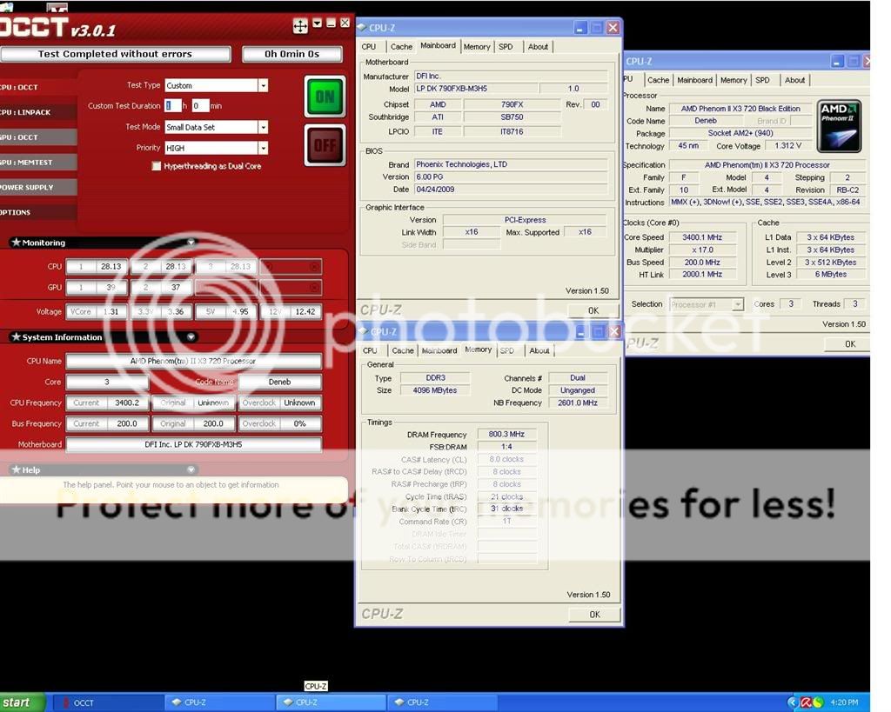
Task: Click the star icon beside System Information
Action: 16,336
